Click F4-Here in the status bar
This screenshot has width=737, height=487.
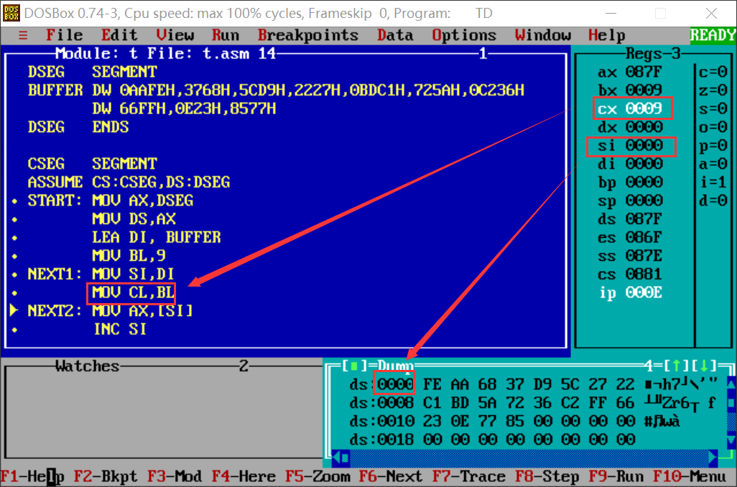pos(244,477)
